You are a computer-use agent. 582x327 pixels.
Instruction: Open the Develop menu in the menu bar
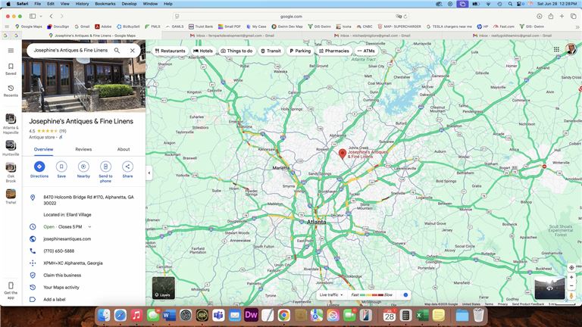click(129, 4)
